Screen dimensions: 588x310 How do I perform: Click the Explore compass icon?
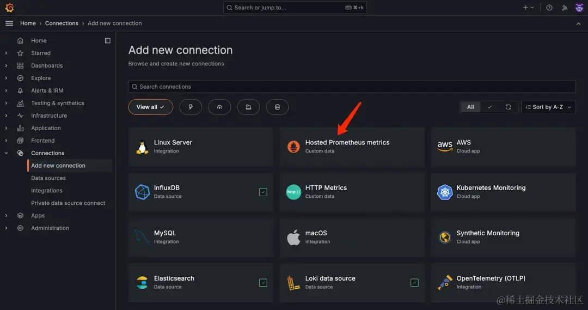(x=20, y=78)
